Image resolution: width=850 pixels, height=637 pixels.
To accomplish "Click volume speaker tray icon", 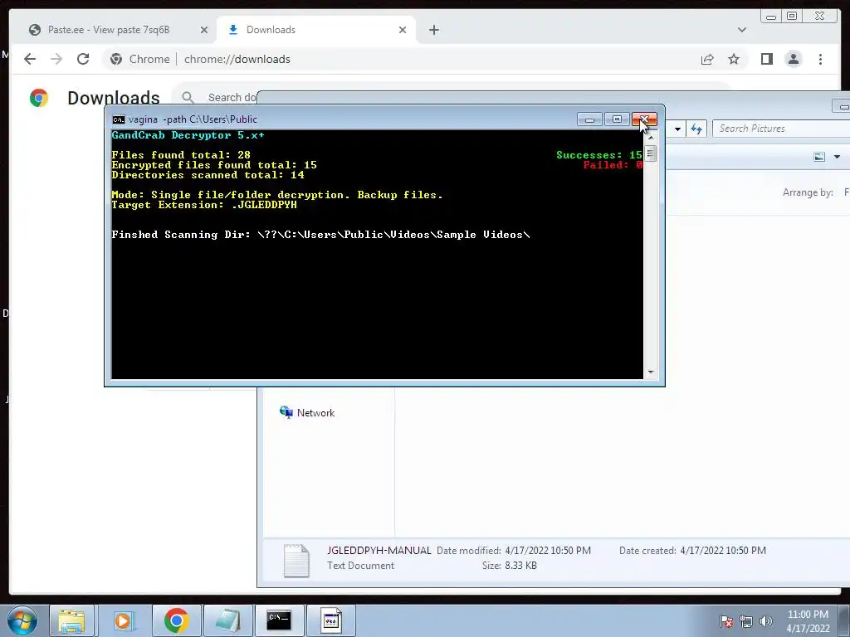I will pyautogui.click(x=766, y=622).
